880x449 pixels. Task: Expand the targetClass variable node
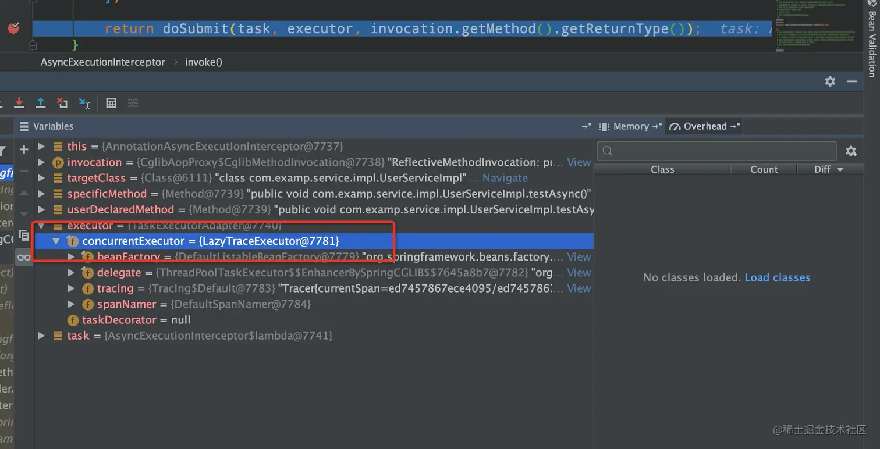41,178
